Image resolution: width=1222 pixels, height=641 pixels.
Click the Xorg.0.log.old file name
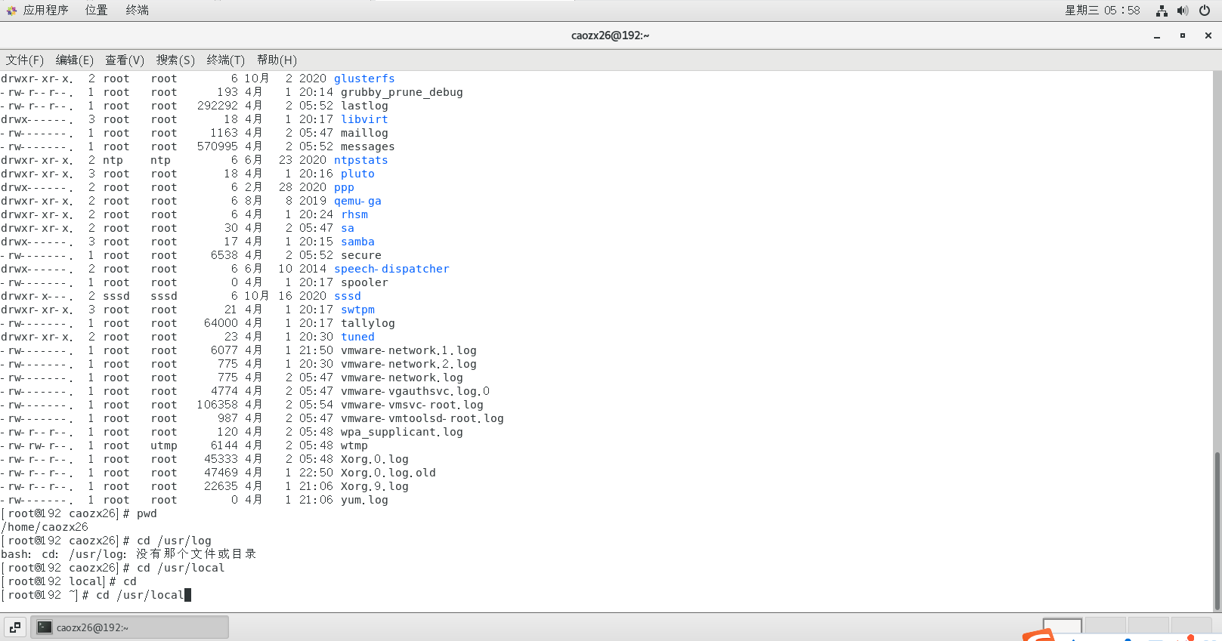[x=388, y=473]
